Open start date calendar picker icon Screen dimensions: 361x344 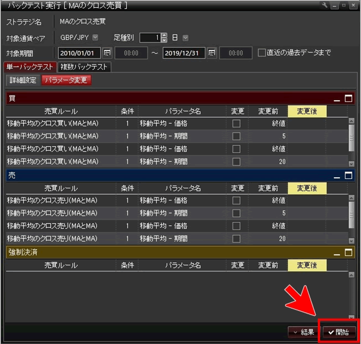click(x=107, y=53)
